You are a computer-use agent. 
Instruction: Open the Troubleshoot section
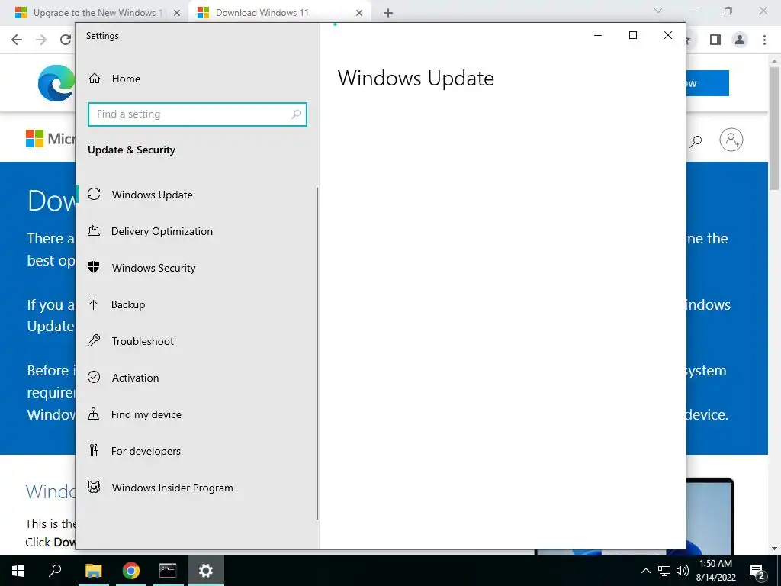[x=196, y=341]
